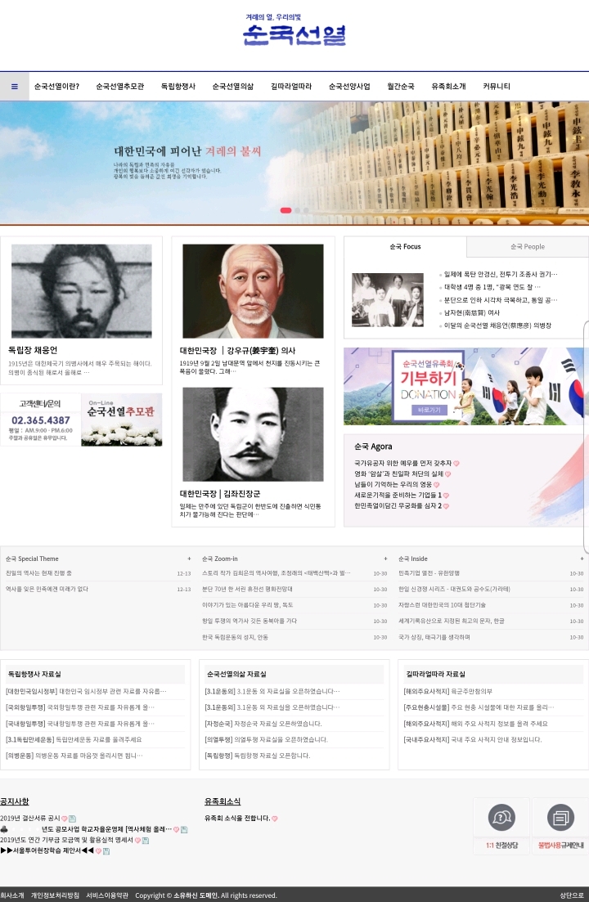This screenshot has height=902, width=589.
Task: Click heart icon next to 한민족얼이담긴 무궁화를 심자 2
Action: tap(446, 506)
